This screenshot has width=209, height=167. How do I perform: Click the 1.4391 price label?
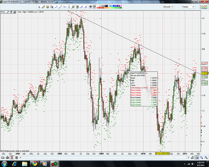[x=205, y=68]
